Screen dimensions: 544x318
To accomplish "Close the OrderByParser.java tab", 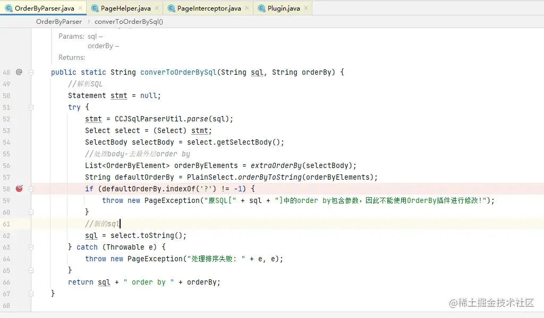I will click(x=80, y=8).
